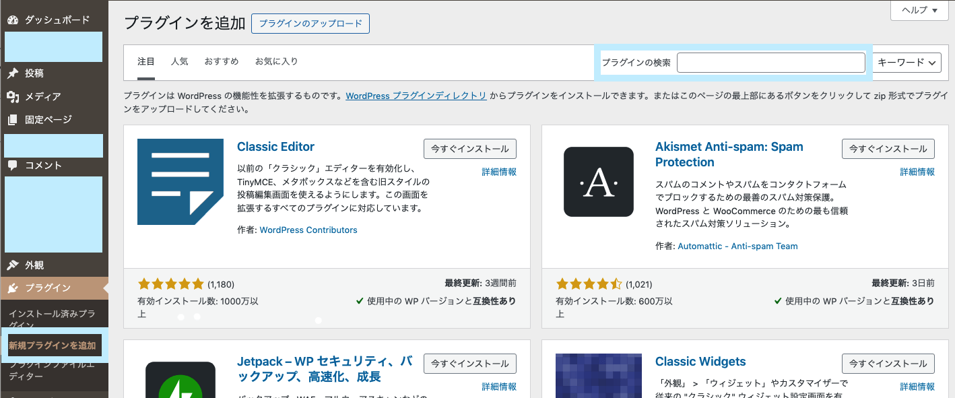View 詳細情報 for Akismet Anti-spam

[x=917, y=172]
